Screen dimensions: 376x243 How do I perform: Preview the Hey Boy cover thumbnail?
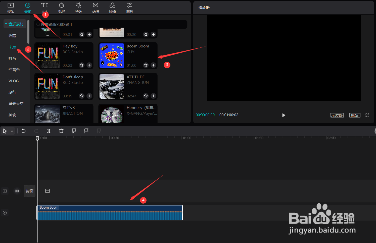point(48,56)
